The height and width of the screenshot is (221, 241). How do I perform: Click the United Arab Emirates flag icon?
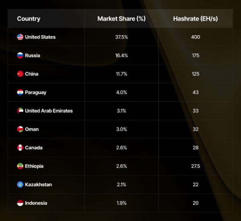pyautogui.click(x=20, y=110)
